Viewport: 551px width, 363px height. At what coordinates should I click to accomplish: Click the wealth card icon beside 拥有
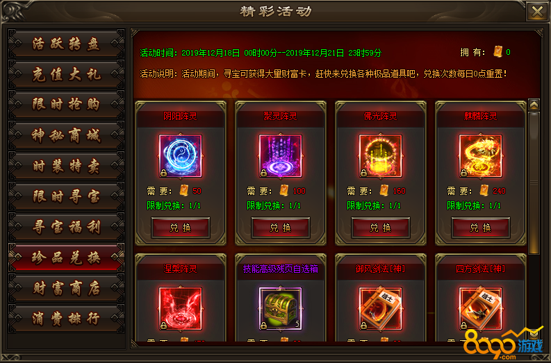(497, 52)
